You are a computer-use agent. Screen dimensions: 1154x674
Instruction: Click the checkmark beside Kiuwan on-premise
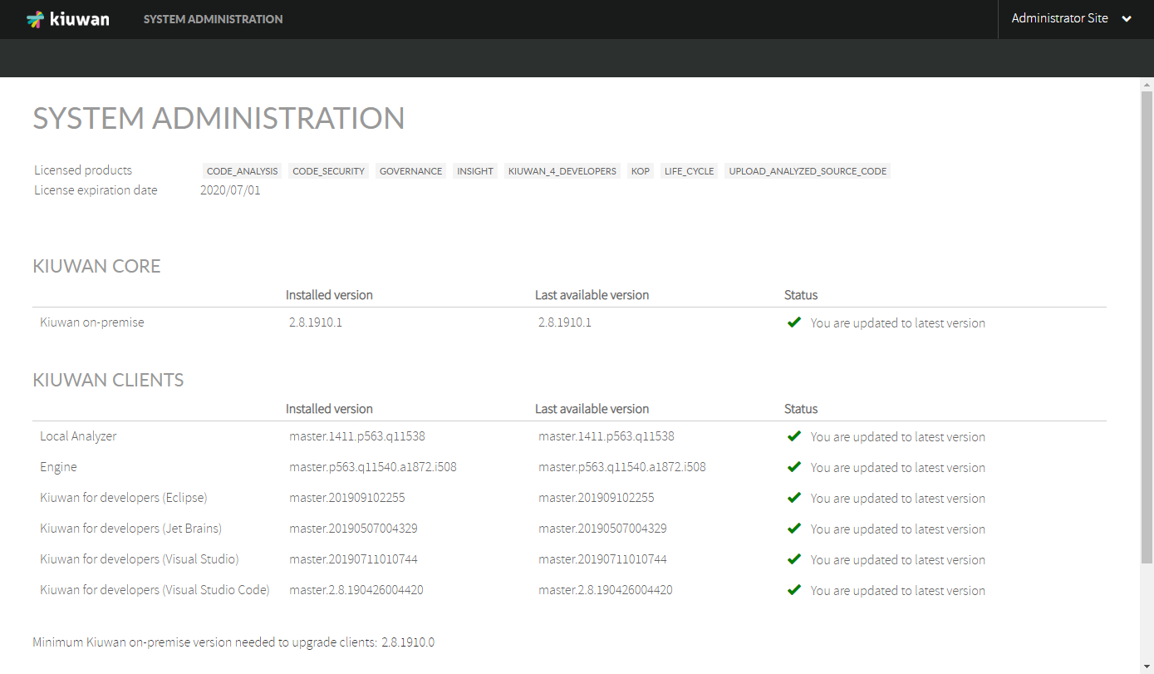point(794,322)
